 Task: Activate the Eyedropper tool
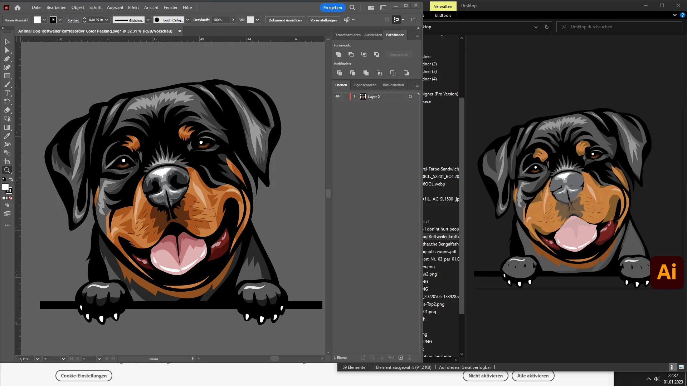pyautogui.click(x=7, y=136)
